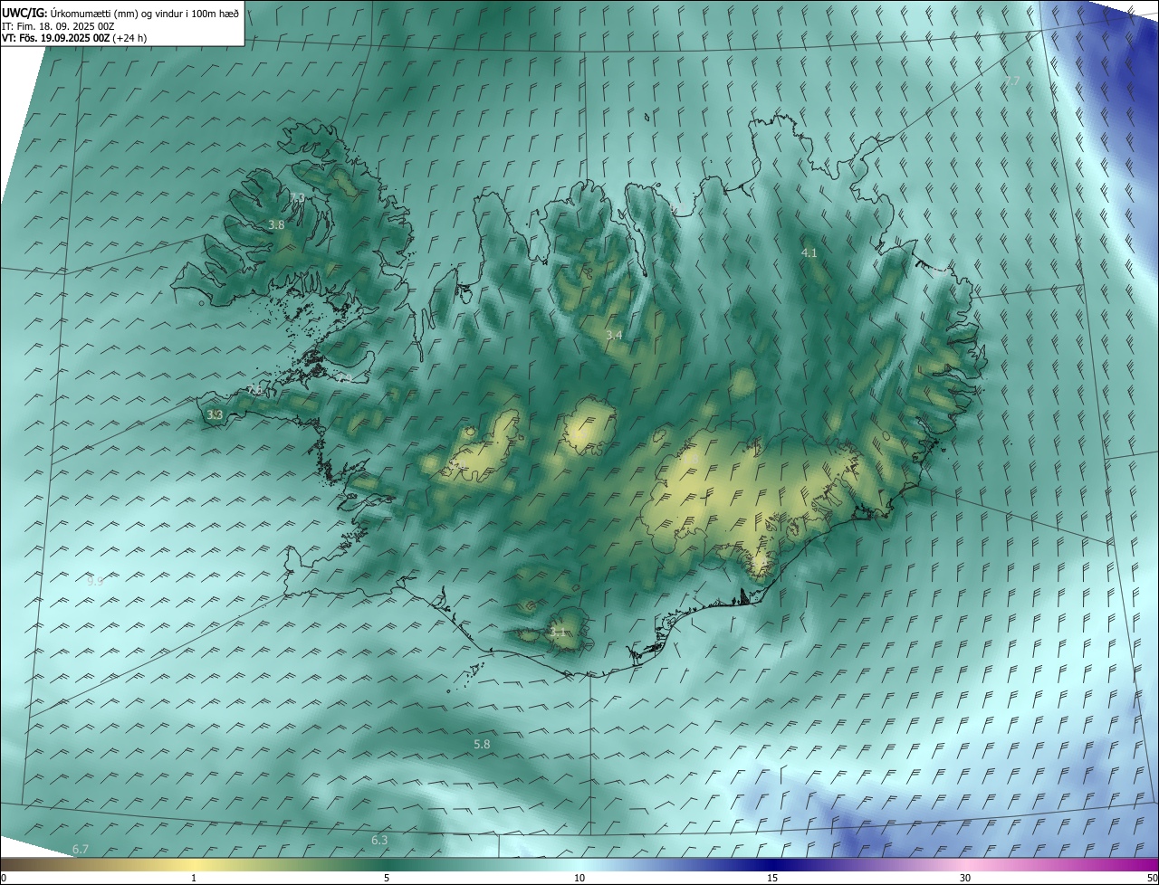Screen dimensions: 1159x885
Task: Click the 3.4 value in north-central Iceland
Action: (614, 336)
